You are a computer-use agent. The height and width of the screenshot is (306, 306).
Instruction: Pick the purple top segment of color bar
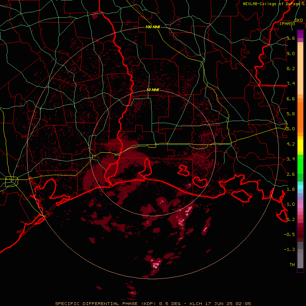[x=300, y=34]
